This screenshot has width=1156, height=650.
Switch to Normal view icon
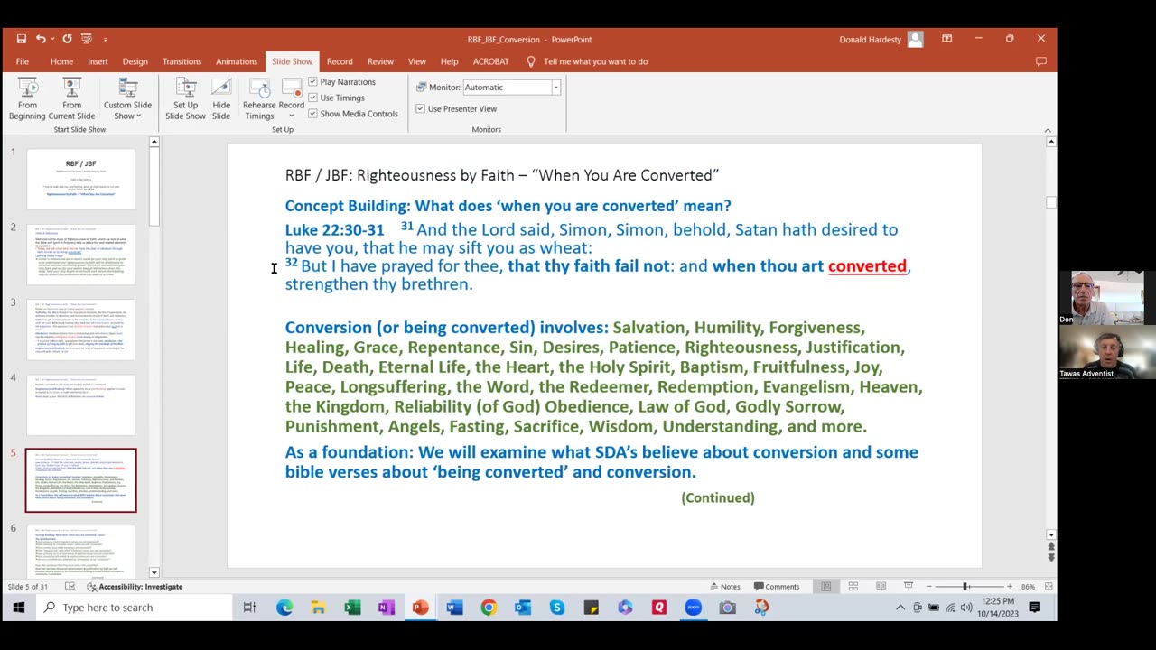(x=825, y=587)
